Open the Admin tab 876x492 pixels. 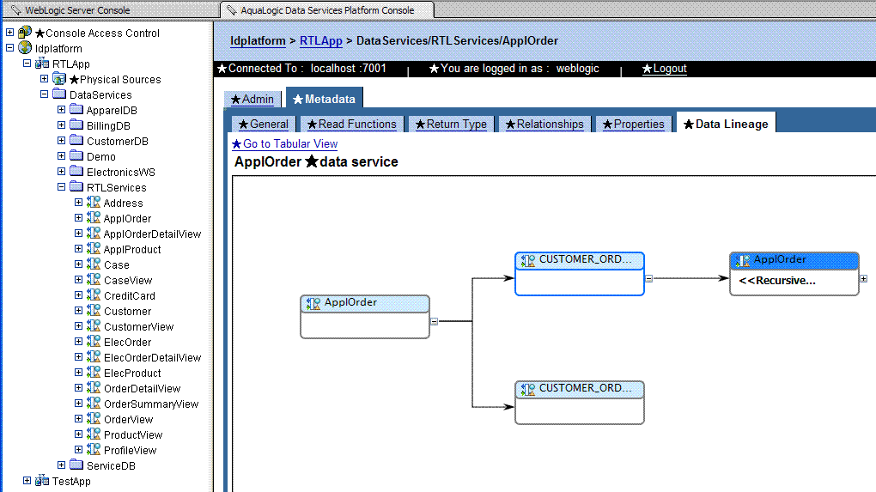pyautogui.click(x=252, y=99)
